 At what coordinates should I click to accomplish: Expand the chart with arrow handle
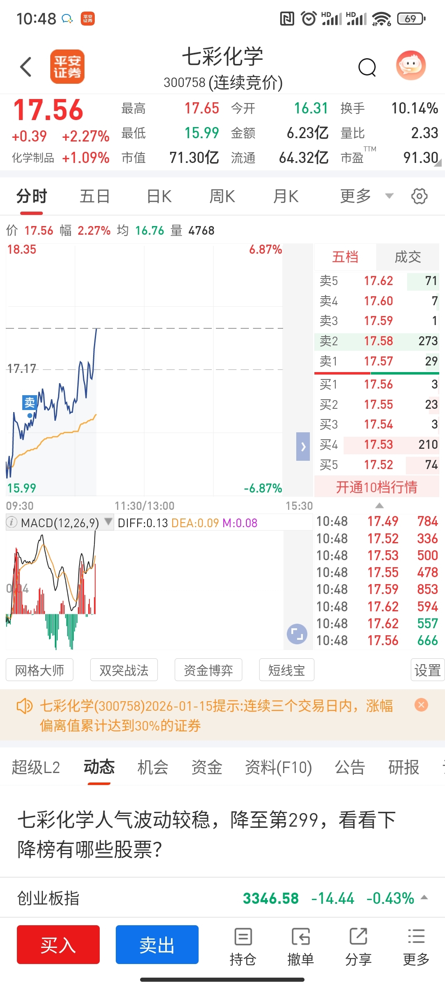pos(303,446)
